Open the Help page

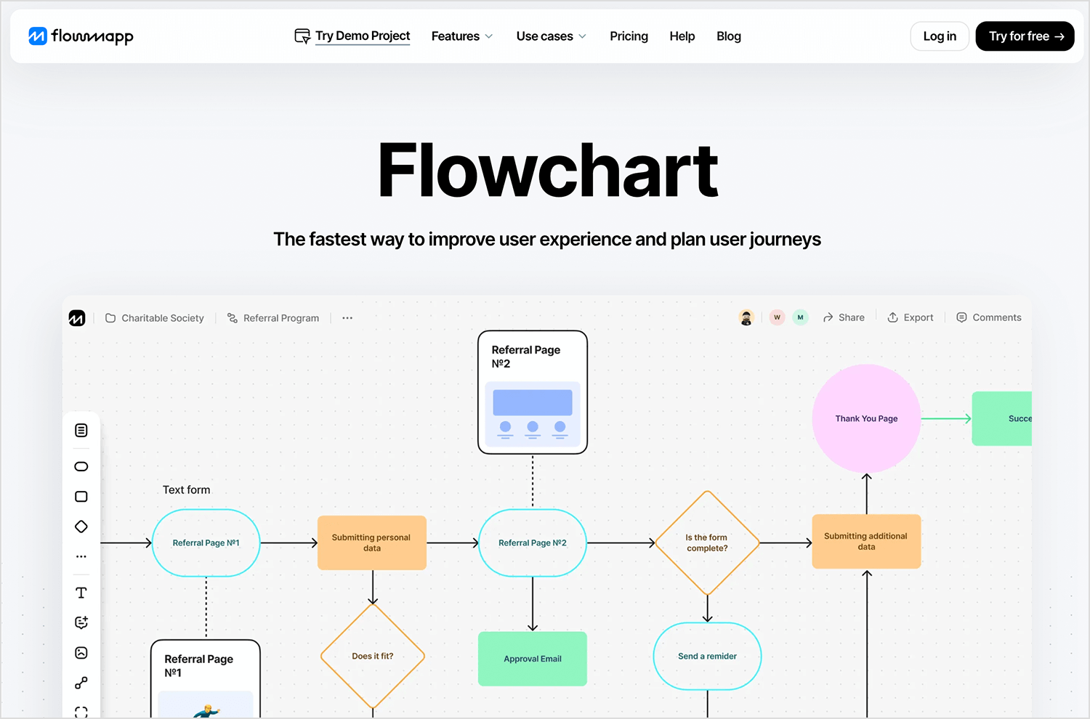(682, 36)
